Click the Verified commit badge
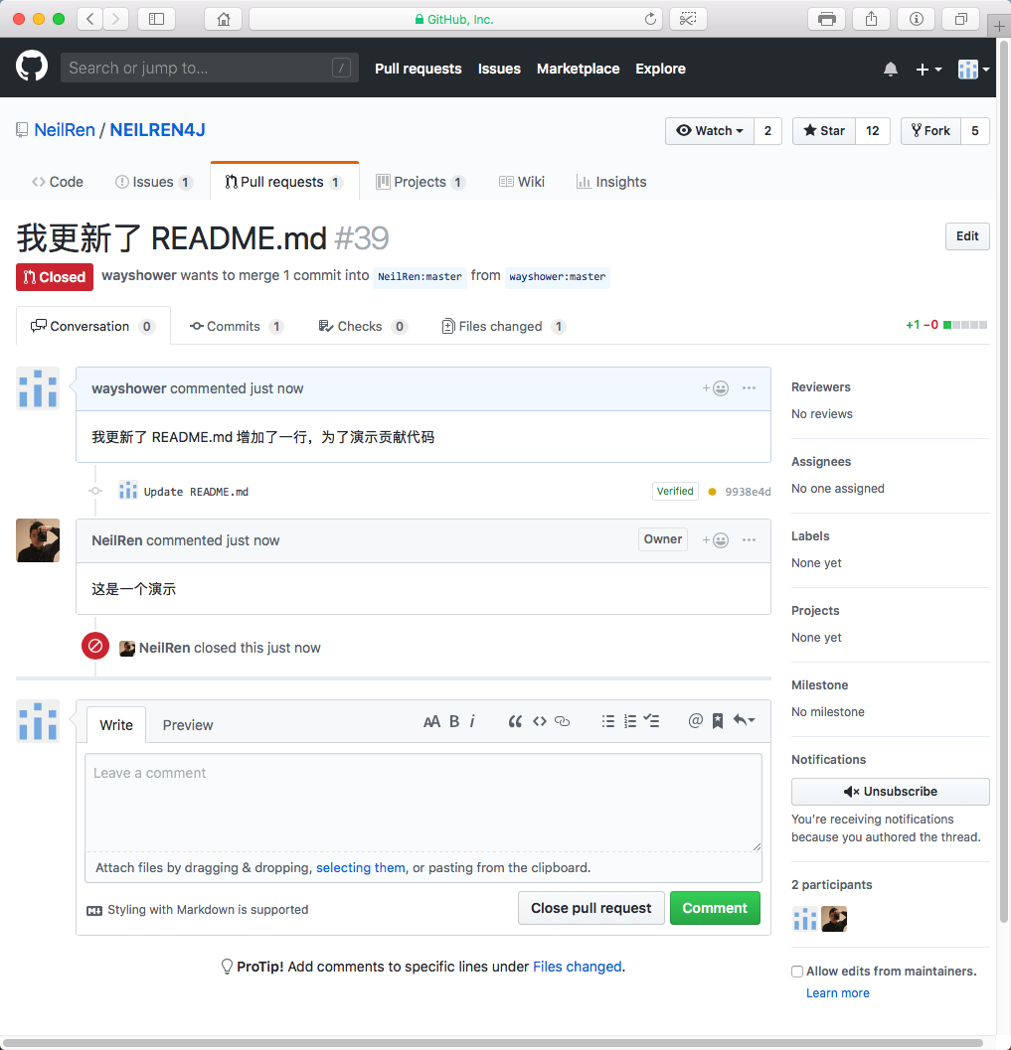 pyautogui.click(x=675, y=491)
